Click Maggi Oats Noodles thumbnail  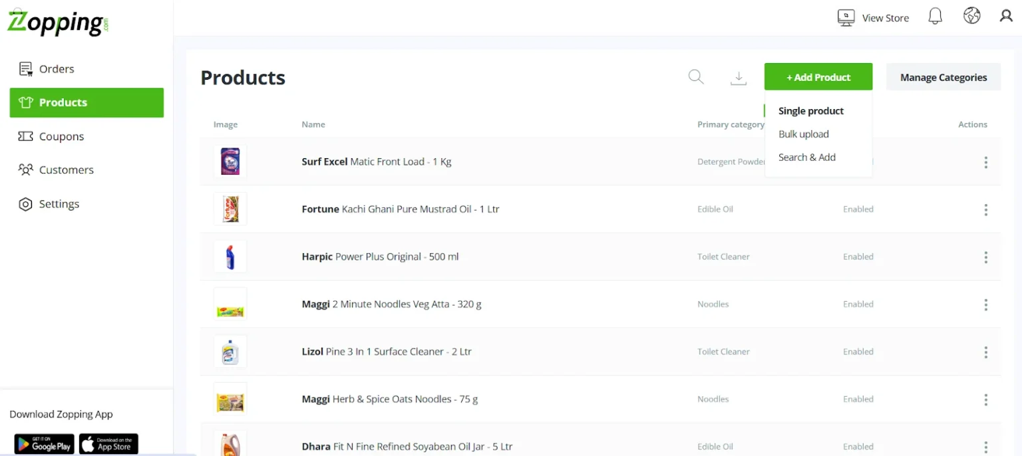[230, 399]
